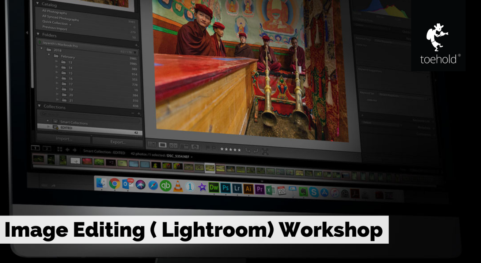Expand the Smart Collections set
Image resolution: width=481 pixels, height=263 pixels.
(x=48, y=120)
